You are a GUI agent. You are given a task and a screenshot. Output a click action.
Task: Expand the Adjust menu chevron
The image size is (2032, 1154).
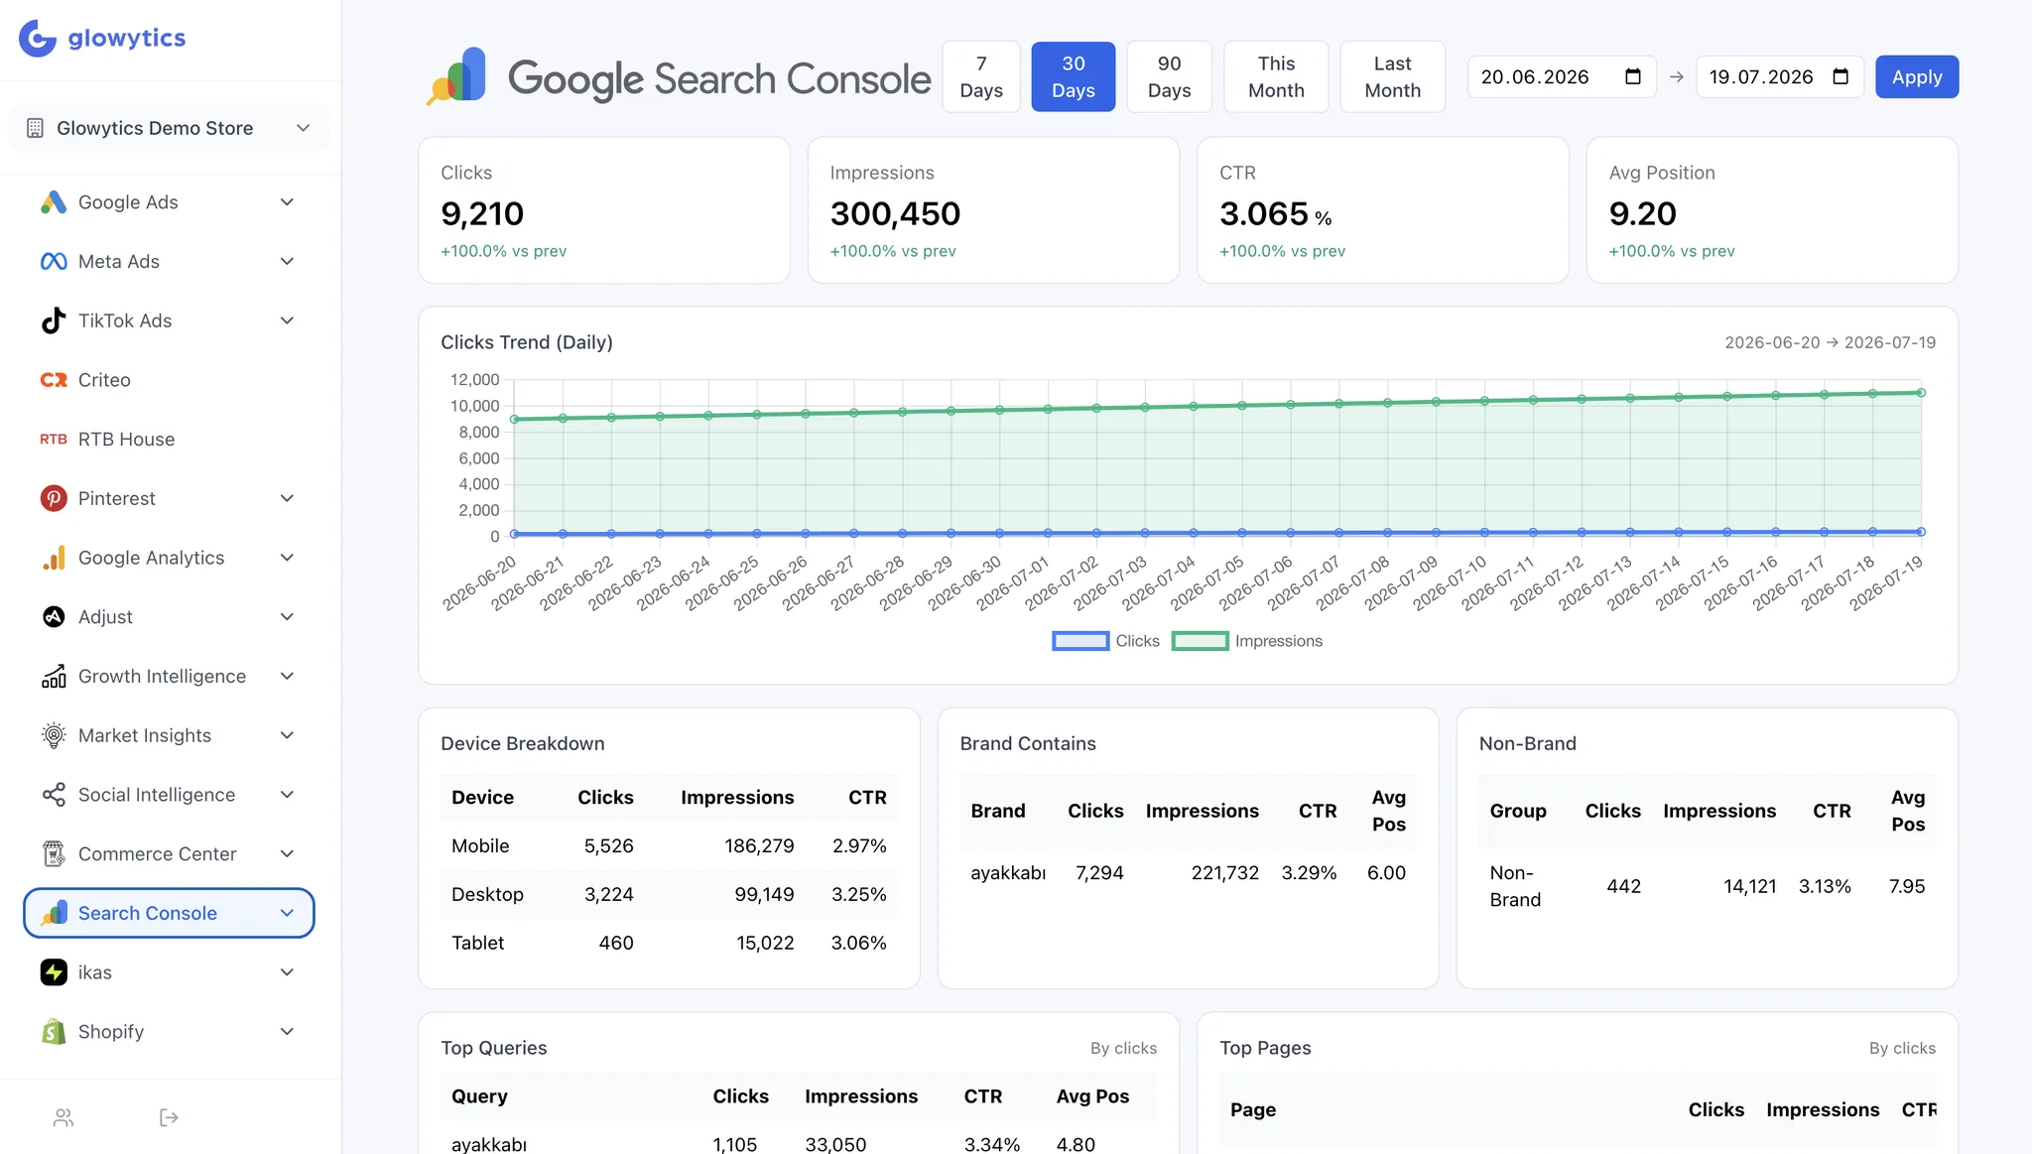287,617
